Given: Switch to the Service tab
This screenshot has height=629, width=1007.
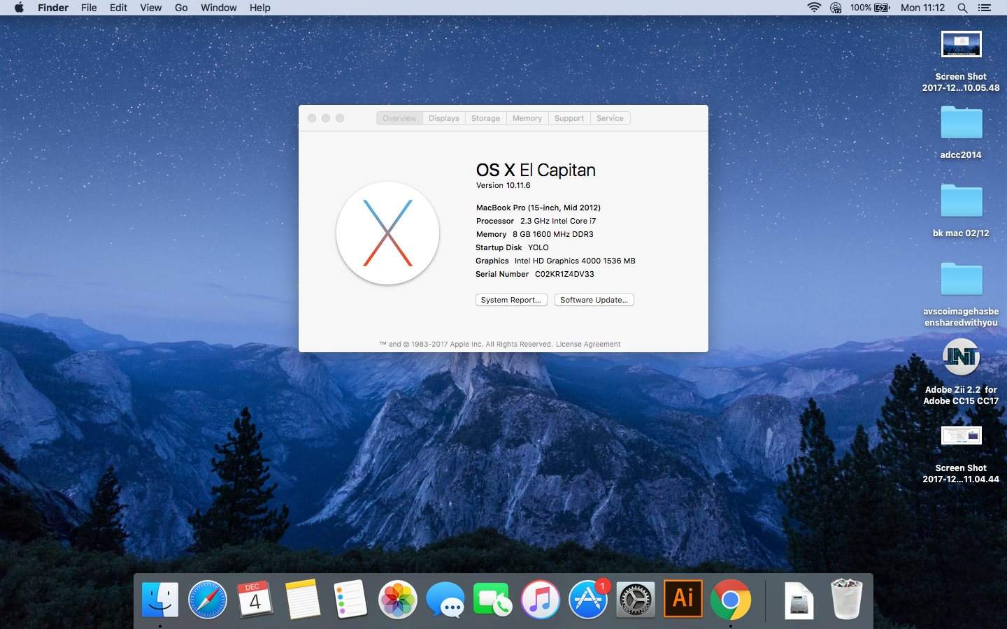Looking at the screenshot, I should [x=610, y=118].
